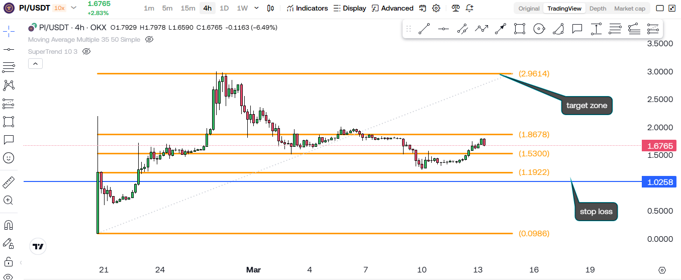
Task: Select the TradingView chart tab
Action: pos(564,9)
